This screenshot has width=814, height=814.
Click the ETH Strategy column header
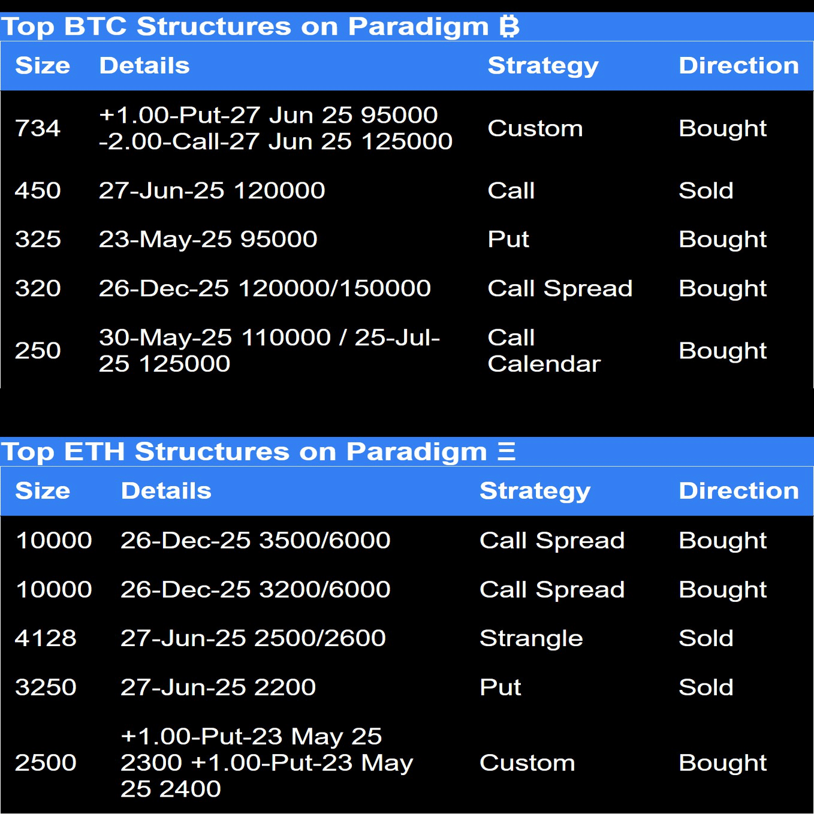pyautogui.click(x=535, y=492)
